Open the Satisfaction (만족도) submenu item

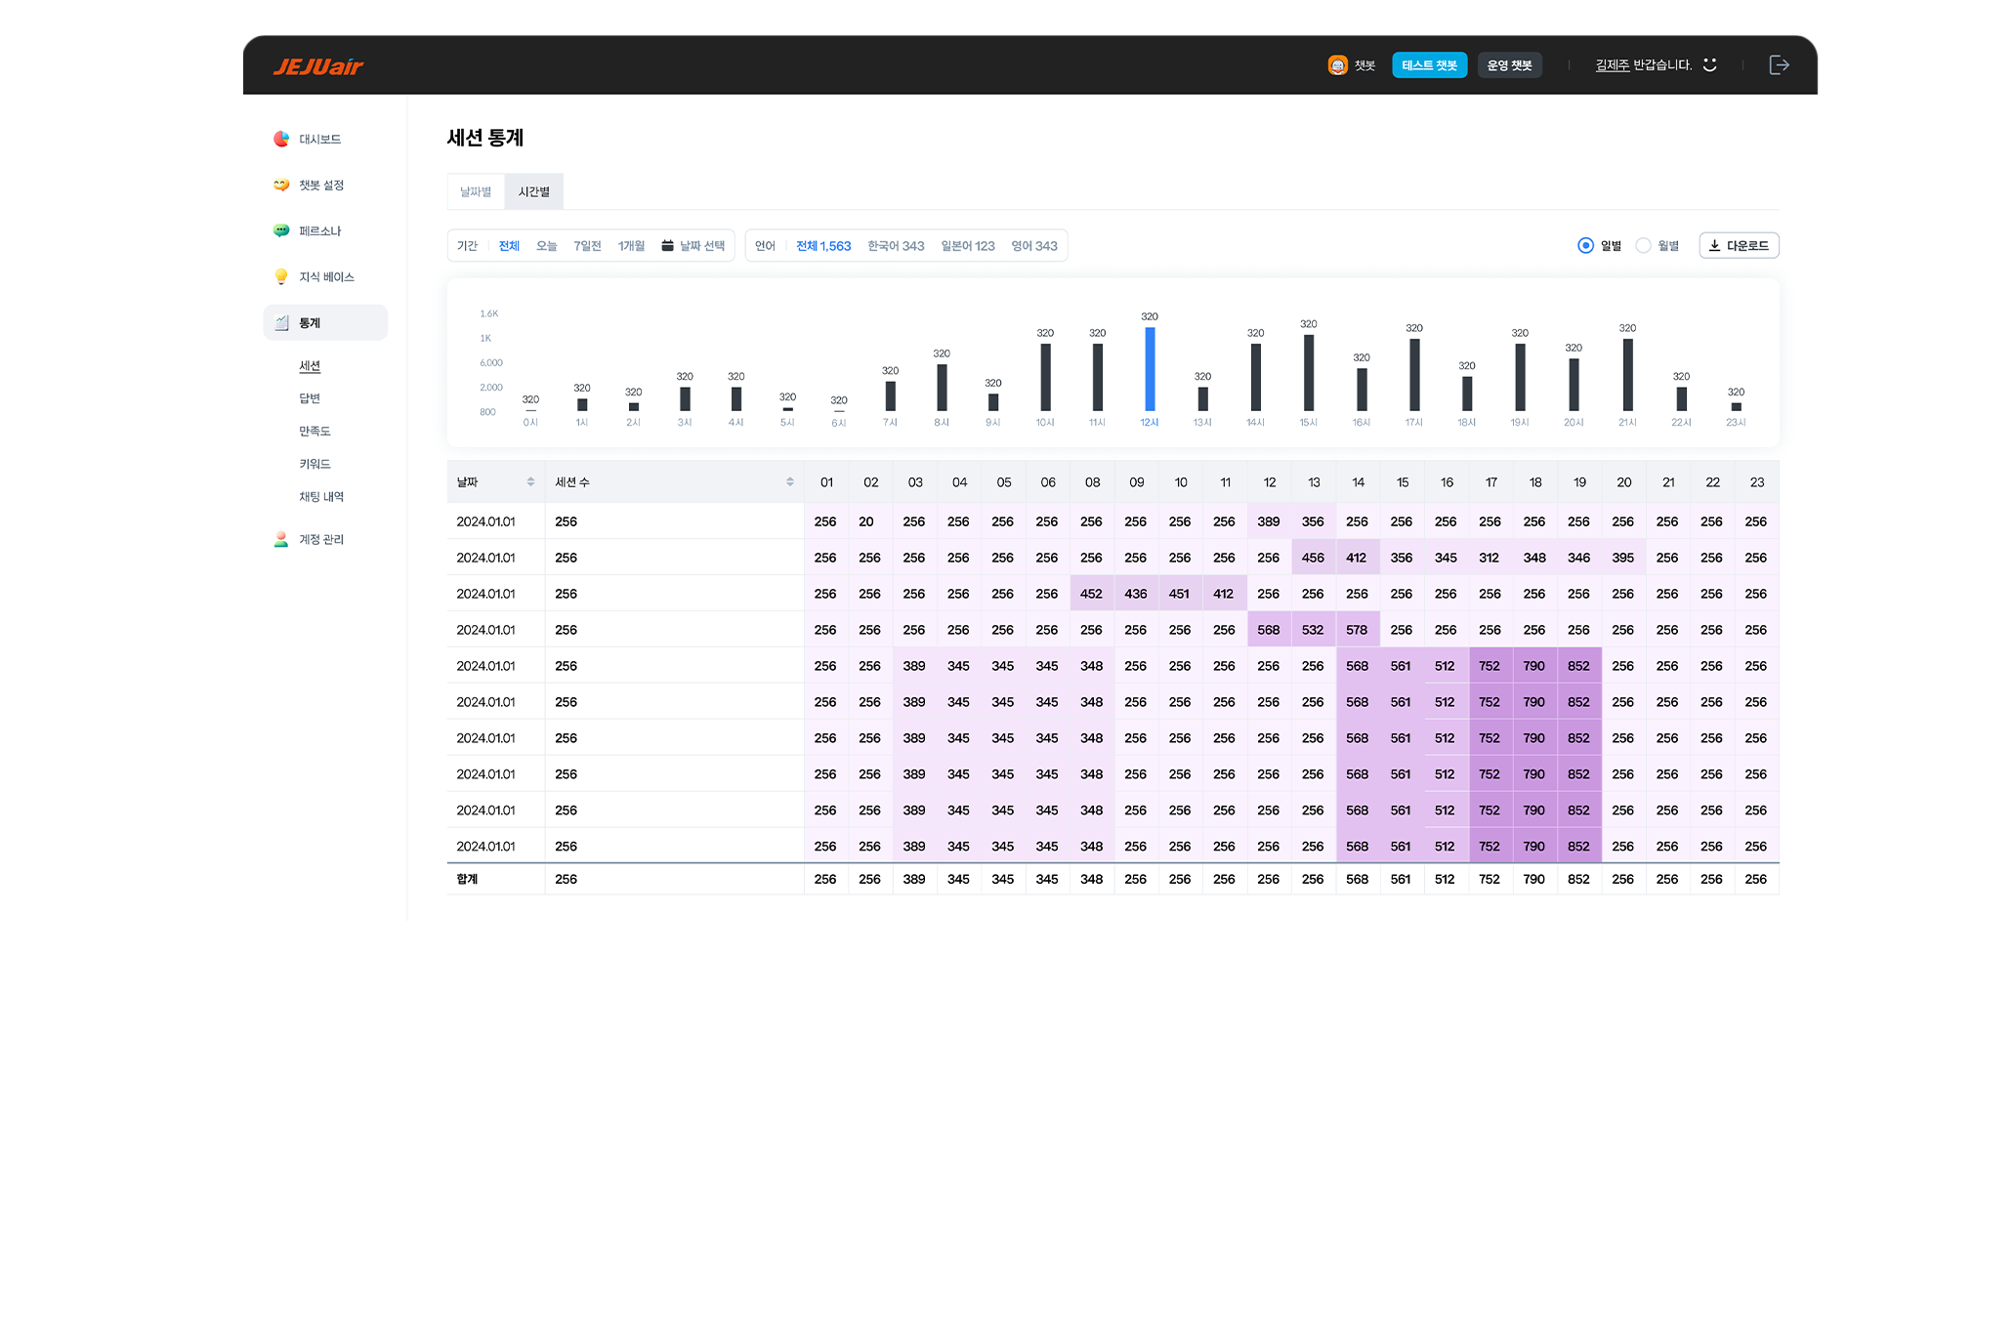pyautogui.click(x=315, y=431)
